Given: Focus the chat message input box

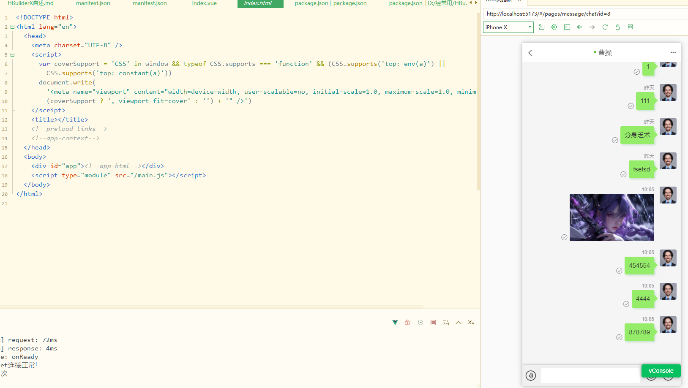Looking at the screenshot, I should pyautogui.click(x=590, y=375).
